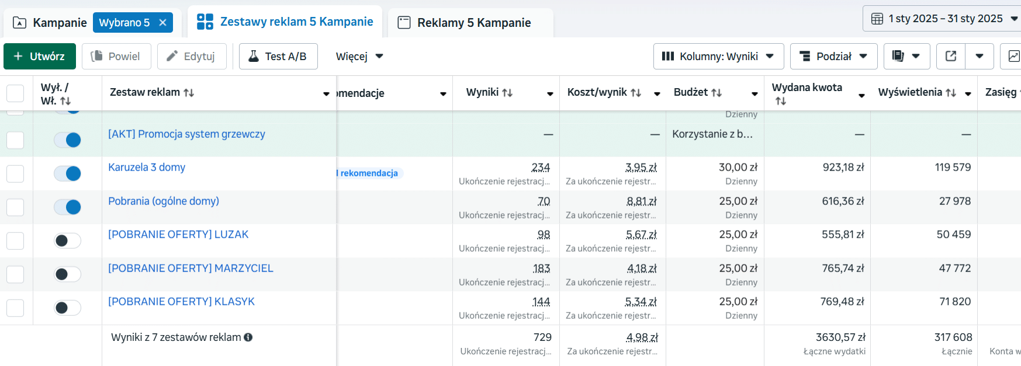The width and height of the screenshot is (1021, 366).
Task: Select all ad sets with header checkbox
Action: click(x=15, y=93)
